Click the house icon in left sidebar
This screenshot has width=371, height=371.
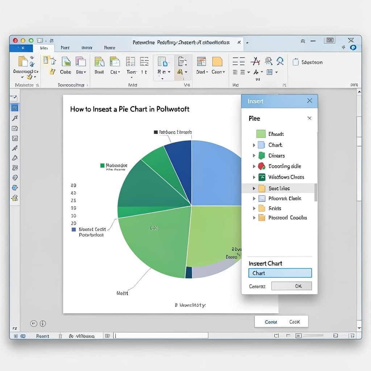click(x=14, y=197)
